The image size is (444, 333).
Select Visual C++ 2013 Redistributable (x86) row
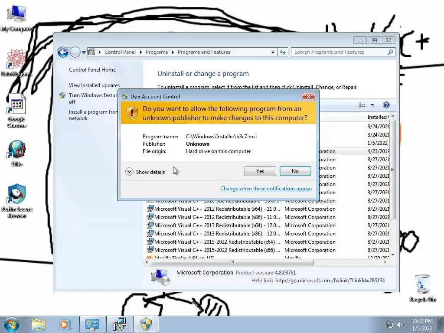tap(268, 234)
